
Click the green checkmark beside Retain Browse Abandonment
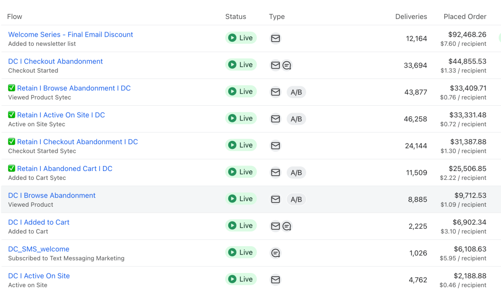pyautogui.click(x=12, y=88)
